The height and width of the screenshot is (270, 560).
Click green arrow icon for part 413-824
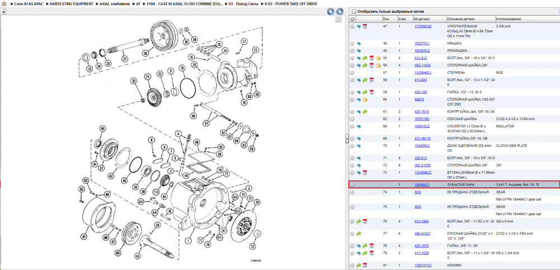(x=365, y=80)
